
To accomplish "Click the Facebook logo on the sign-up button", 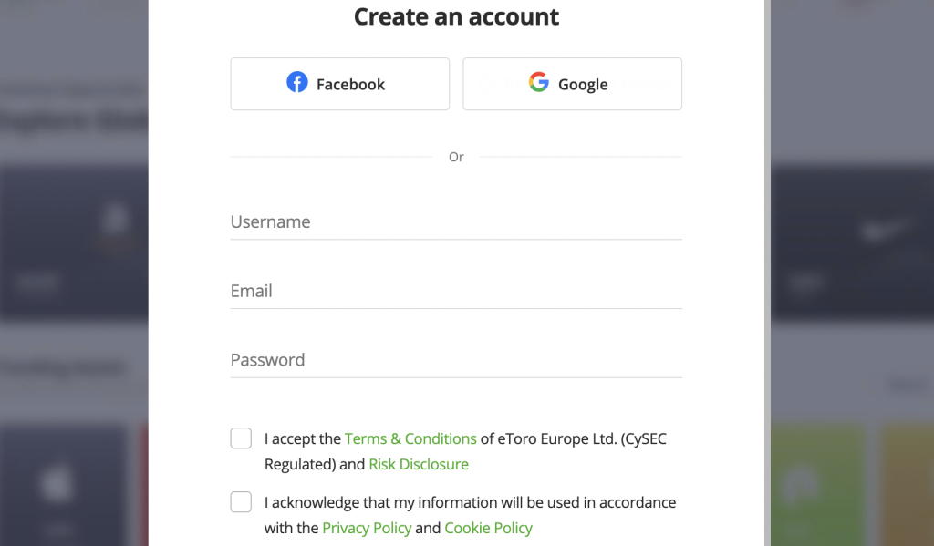I will (297, 82).
